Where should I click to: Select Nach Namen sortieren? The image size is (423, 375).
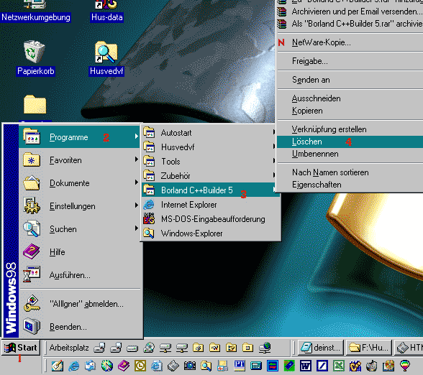coord(350,172)
